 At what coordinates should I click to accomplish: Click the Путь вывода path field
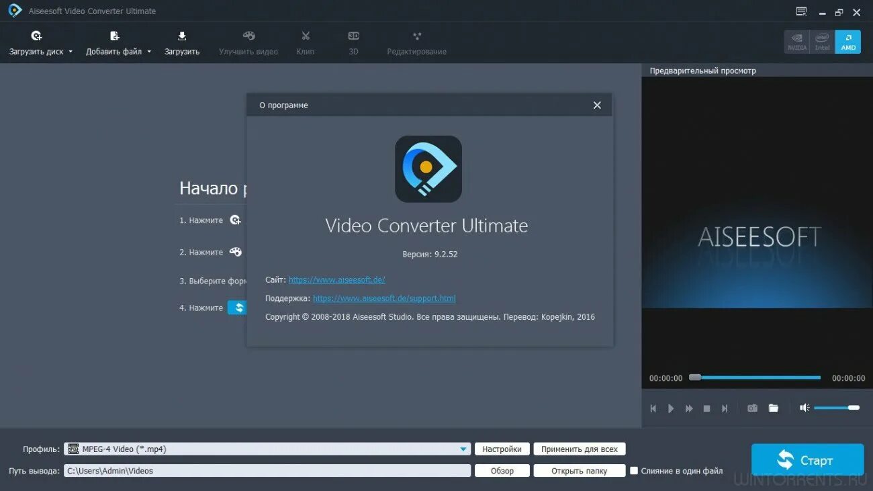coord(268,471)
